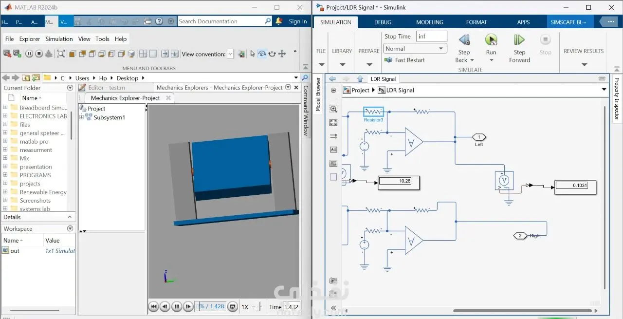The width and height of the screenshot is (623, 319).
Task: Click the folder search magnifier icon
Action: [x=305, y=78]
